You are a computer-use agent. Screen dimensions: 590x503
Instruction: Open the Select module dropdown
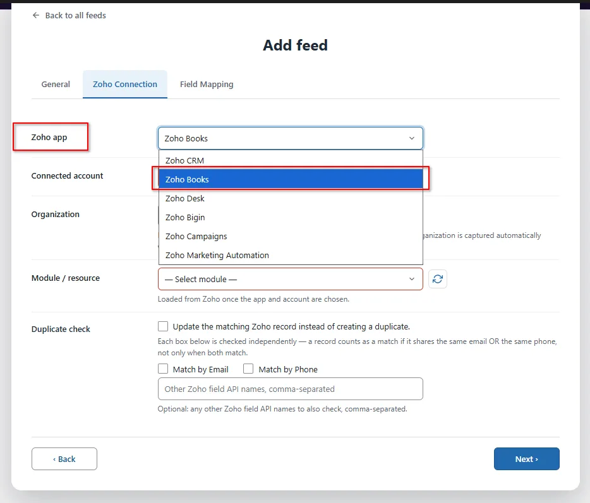[x=291, y=279]
